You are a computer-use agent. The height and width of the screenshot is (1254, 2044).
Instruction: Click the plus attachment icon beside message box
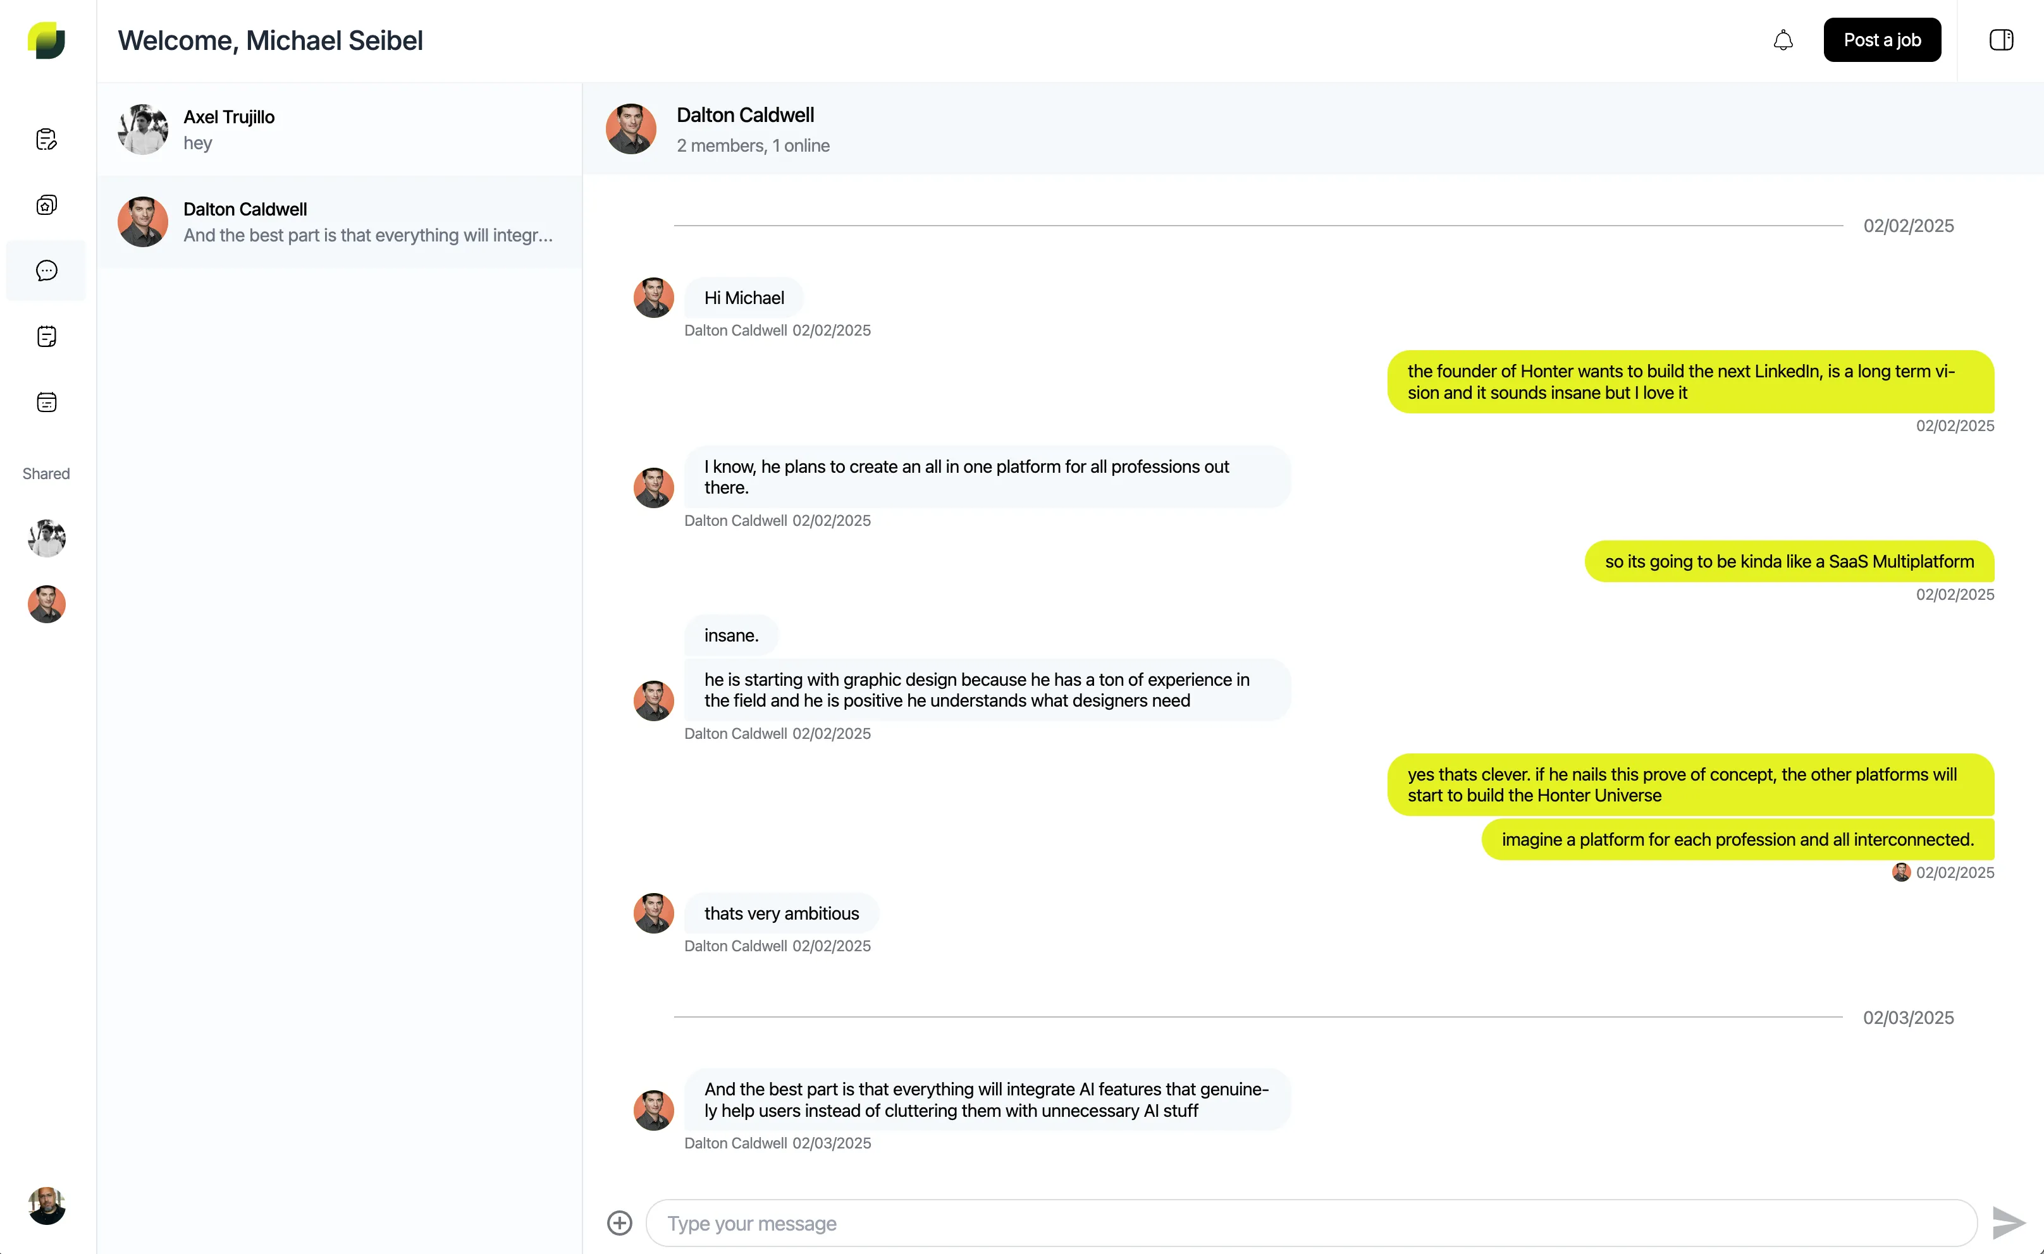619,1222
